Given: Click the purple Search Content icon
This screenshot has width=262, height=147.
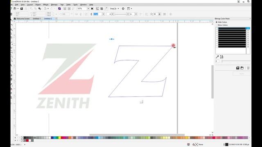Looking at the screenshot, I should coord(59,9).
